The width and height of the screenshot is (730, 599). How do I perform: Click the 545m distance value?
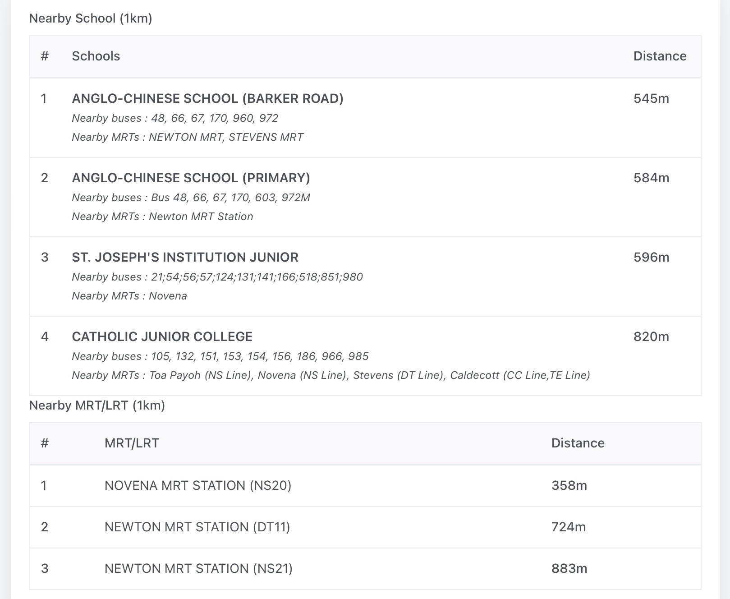click(x=651, y=98)
